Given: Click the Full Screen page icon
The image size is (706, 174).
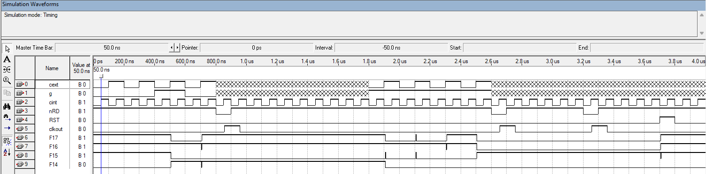Looking at the screenshot, I should (x=7, y=93).
